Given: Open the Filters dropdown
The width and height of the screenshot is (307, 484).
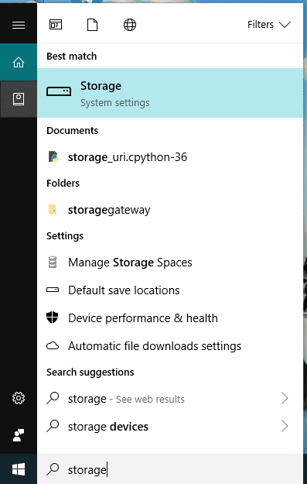Looking at the screenshot, I should (x=269, y=24).
